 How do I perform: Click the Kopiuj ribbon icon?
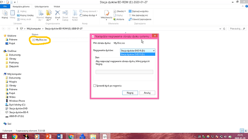[5, 14]
